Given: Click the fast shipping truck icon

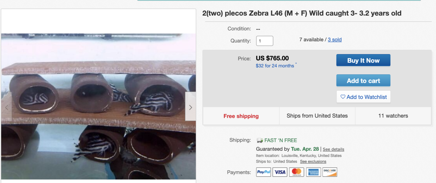Looking at the screenshot, I should [259, 140].
